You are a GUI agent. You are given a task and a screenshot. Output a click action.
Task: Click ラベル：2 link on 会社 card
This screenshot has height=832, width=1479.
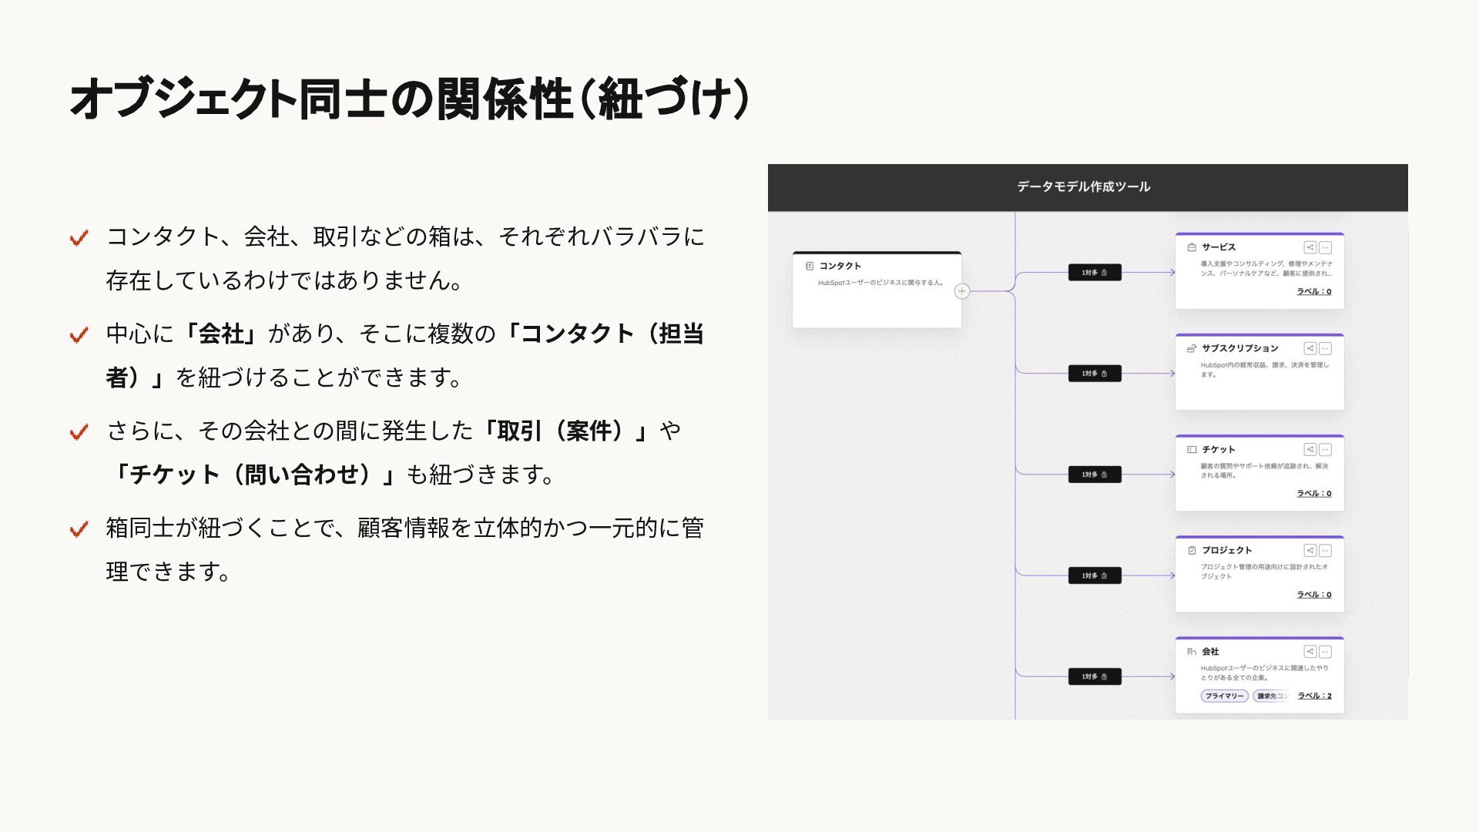(x=1314, y=696)
